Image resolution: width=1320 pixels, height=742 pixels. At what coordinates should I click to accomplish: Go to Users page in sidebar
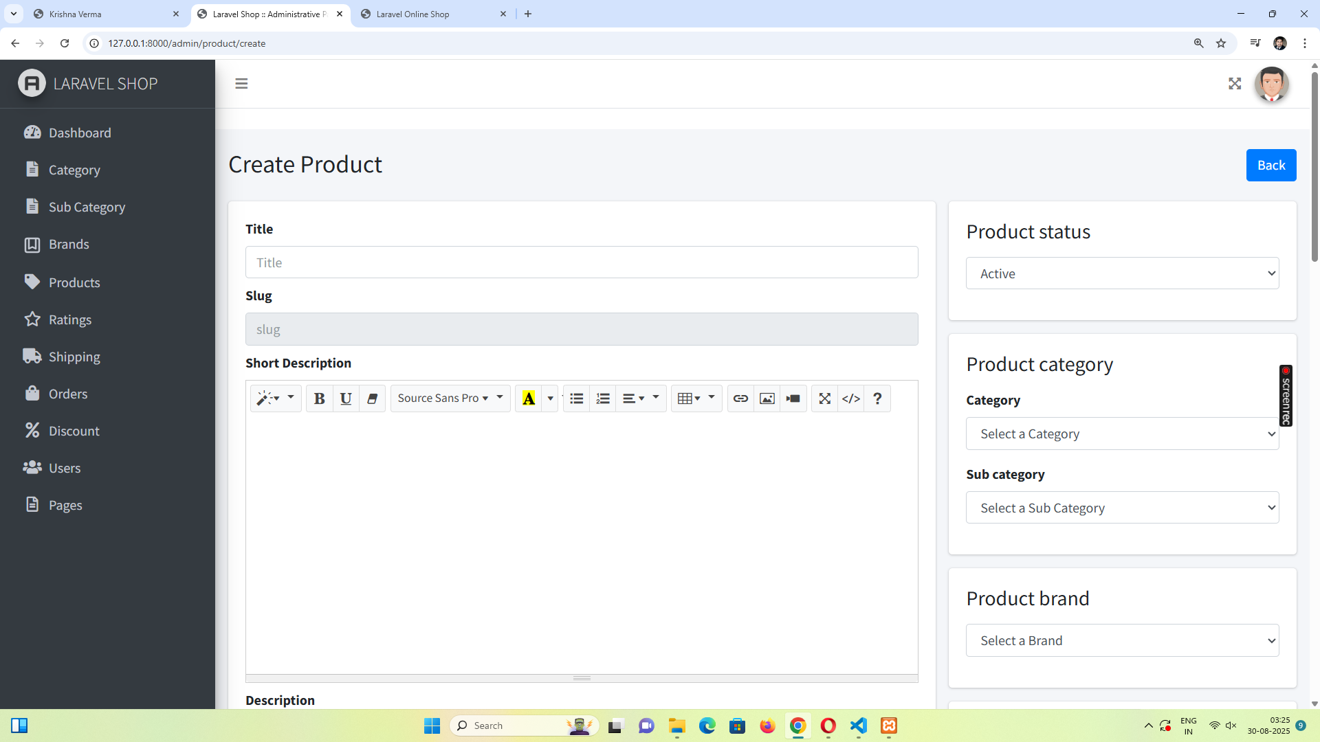(x=107, y=468)
